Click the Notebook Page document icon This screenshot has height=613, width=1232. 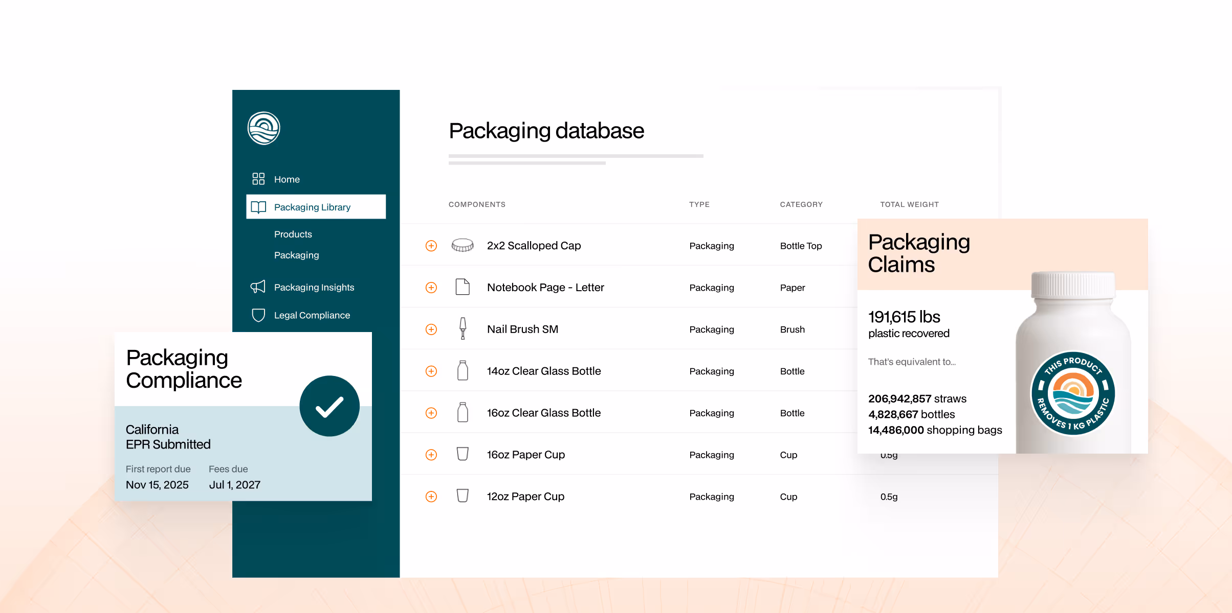[463, 287]
